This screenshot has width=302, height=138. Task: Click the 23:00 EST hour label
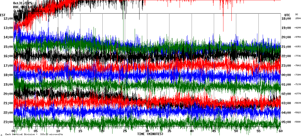tap(8, 122)
